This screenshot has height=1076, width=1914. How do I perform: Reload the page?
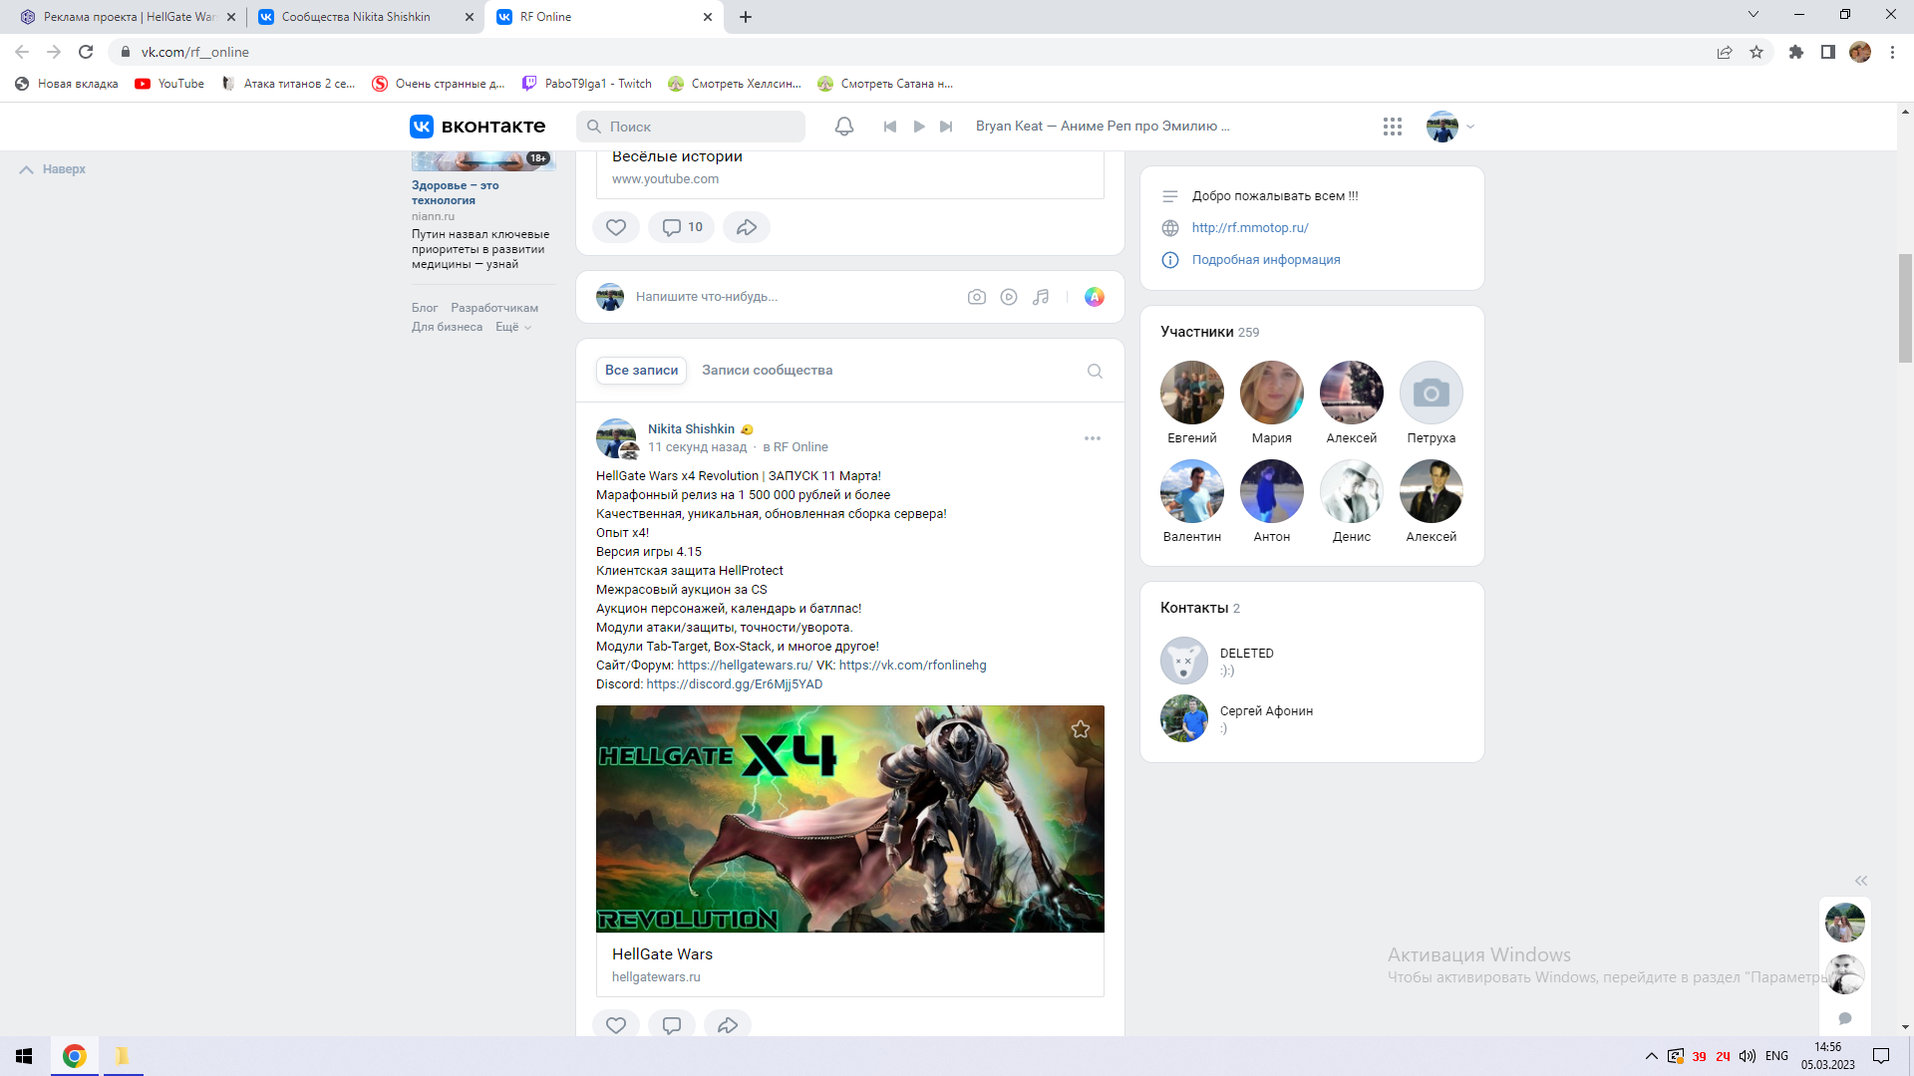[86, 52]
